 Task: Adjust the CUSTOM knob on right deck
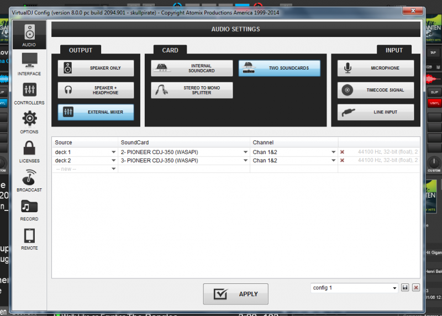click(434, 162)
